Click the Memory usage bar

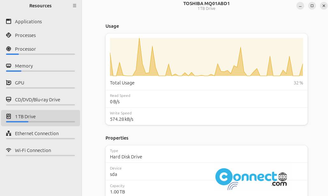[x=40, y=71]
